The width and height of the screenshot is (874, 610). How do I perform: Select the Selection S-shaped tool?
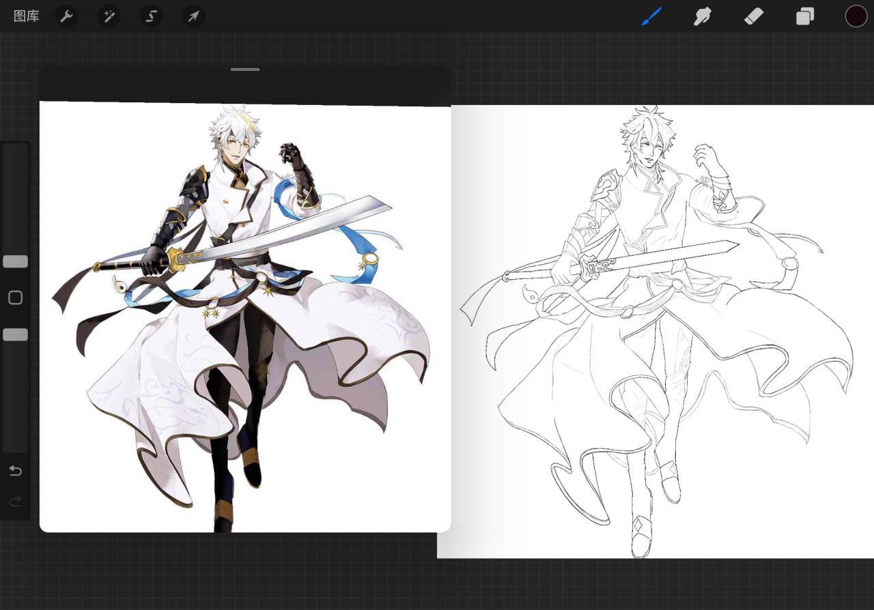[x=151, y=16]
